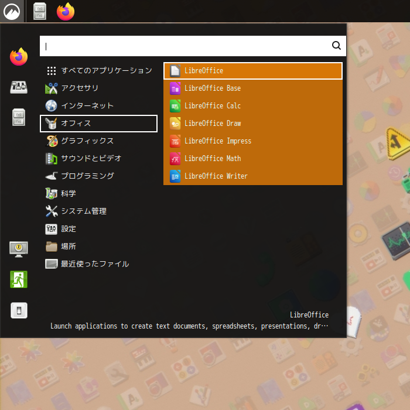410x410 pixels.
Task: Select the システム管理 category
Action: click(98, 211)
